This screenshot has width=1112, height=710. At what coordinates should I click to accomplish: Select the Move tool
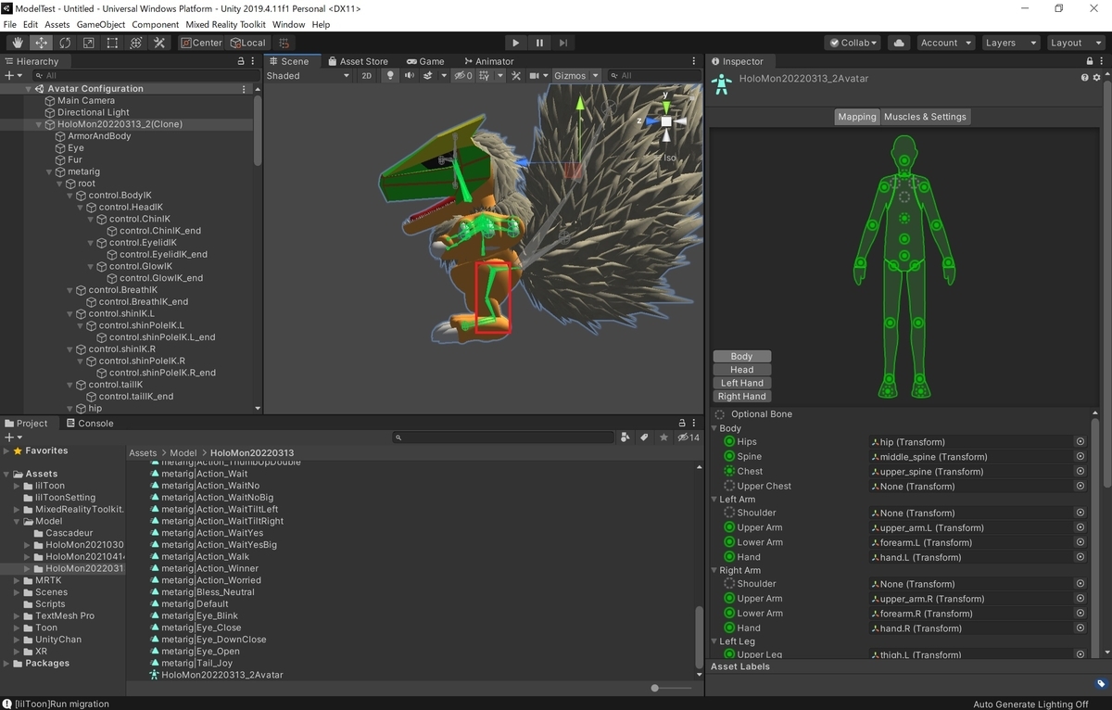pos(42,43)
